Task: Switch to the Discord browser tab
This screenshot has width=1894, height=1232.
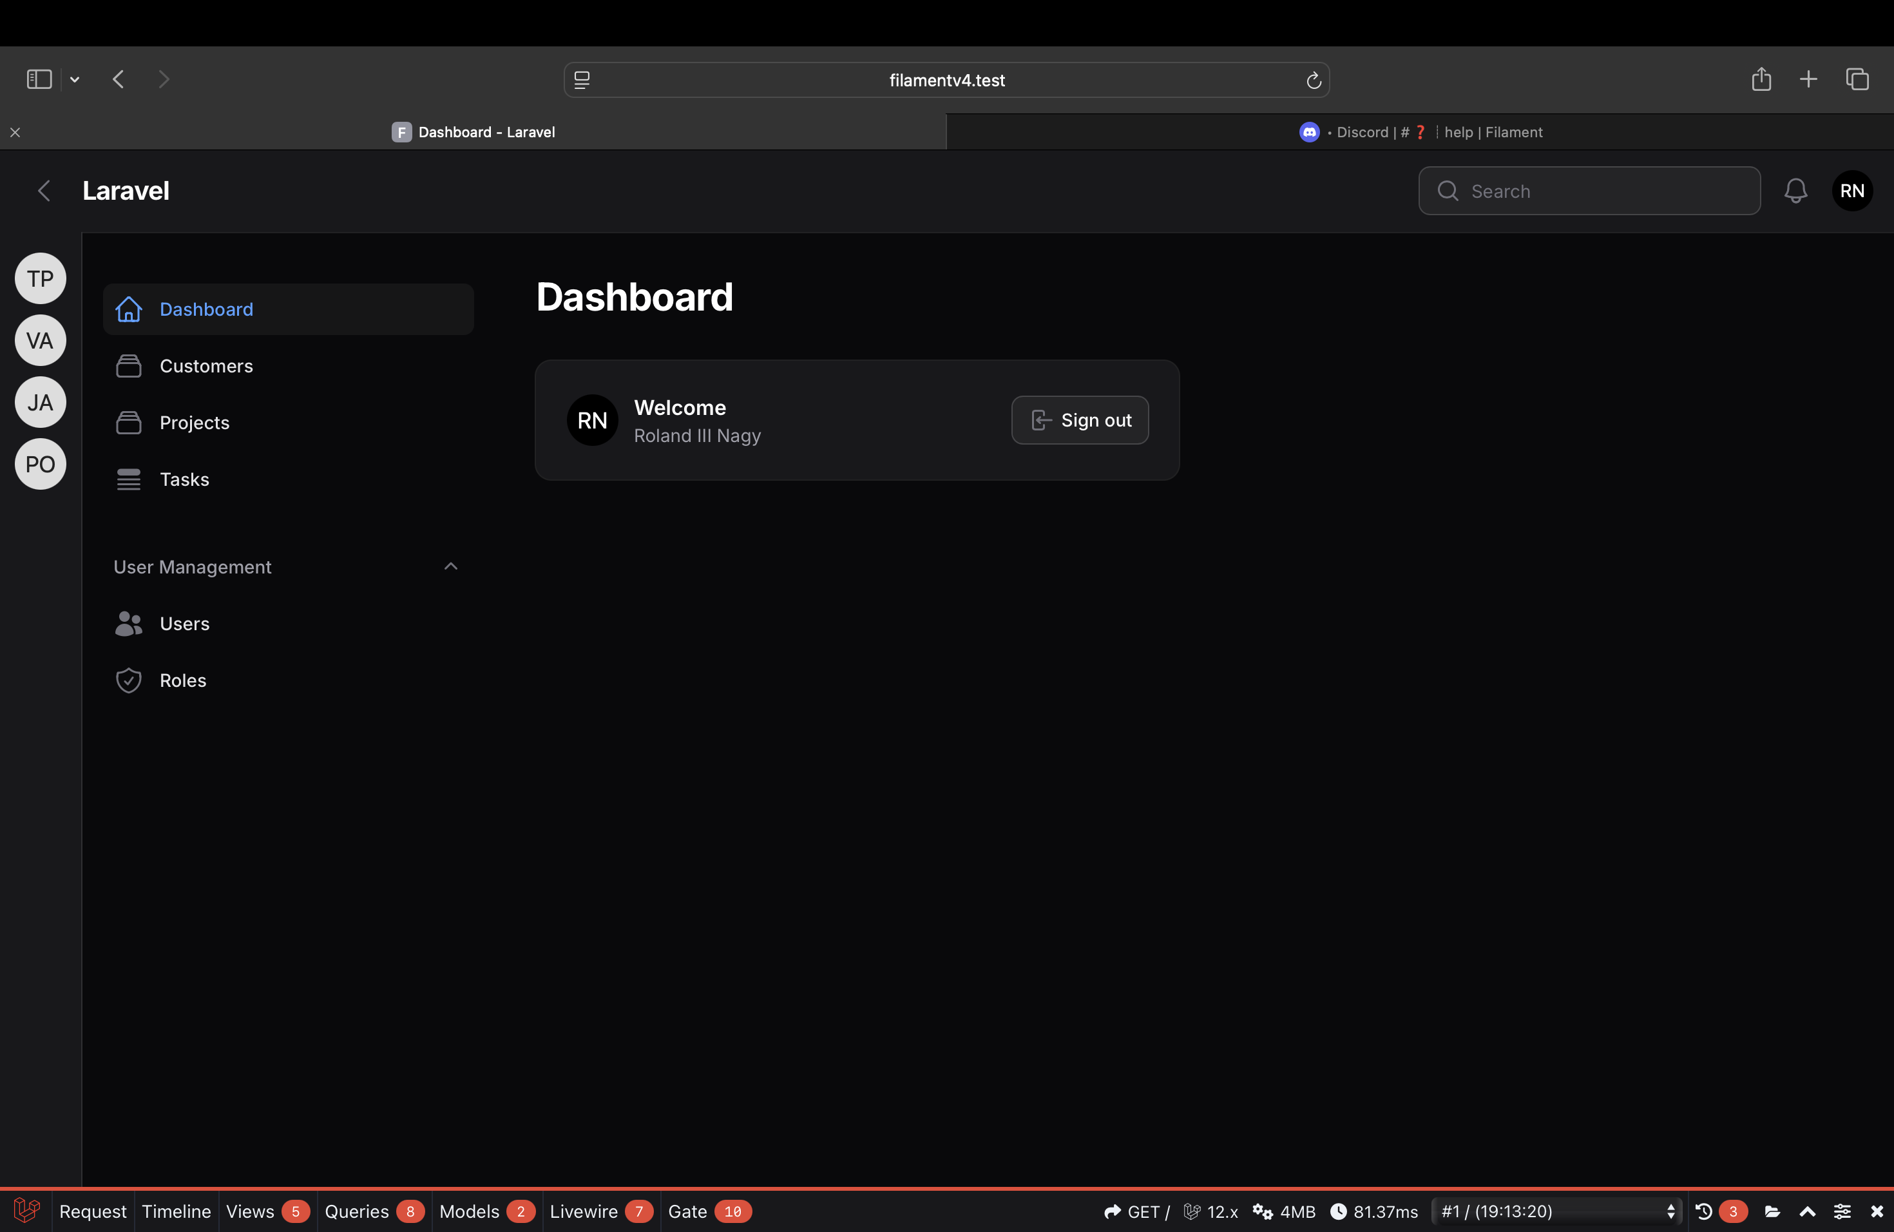Action: (x=1420, y=132)
